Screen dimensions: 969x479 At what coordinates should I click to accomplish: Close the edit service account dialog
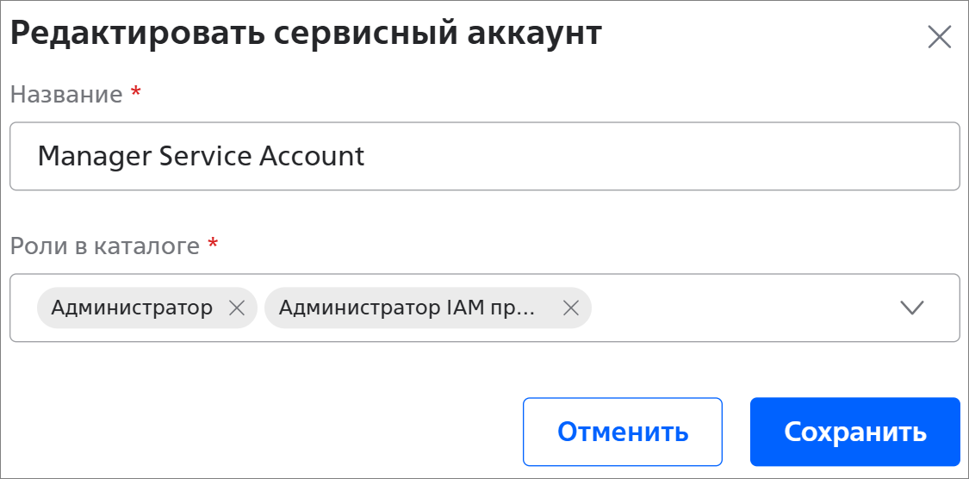click(x=939, y=37)
